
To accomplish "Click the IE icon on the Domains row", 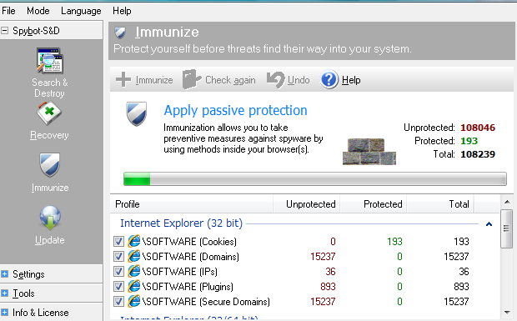I will tap(134, 257).
